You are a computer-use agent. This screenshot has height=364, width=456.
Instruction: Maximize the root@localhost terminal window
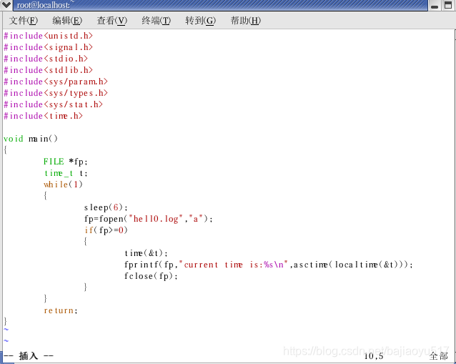click(x=448, y=5)
